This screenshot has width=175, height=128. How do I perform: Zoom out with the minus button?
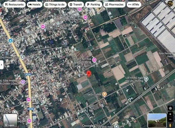170,119
